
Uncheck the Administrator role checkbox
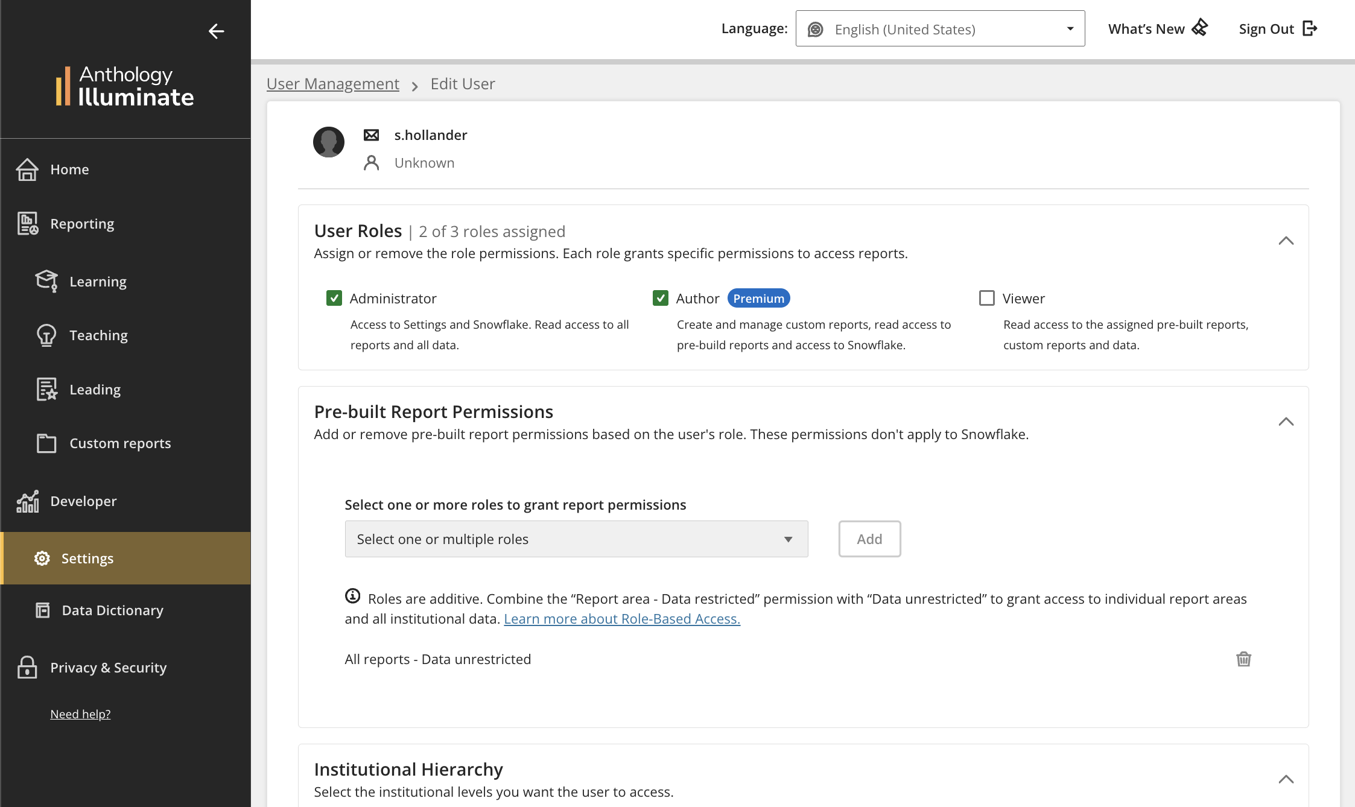(x=334, y=299)
